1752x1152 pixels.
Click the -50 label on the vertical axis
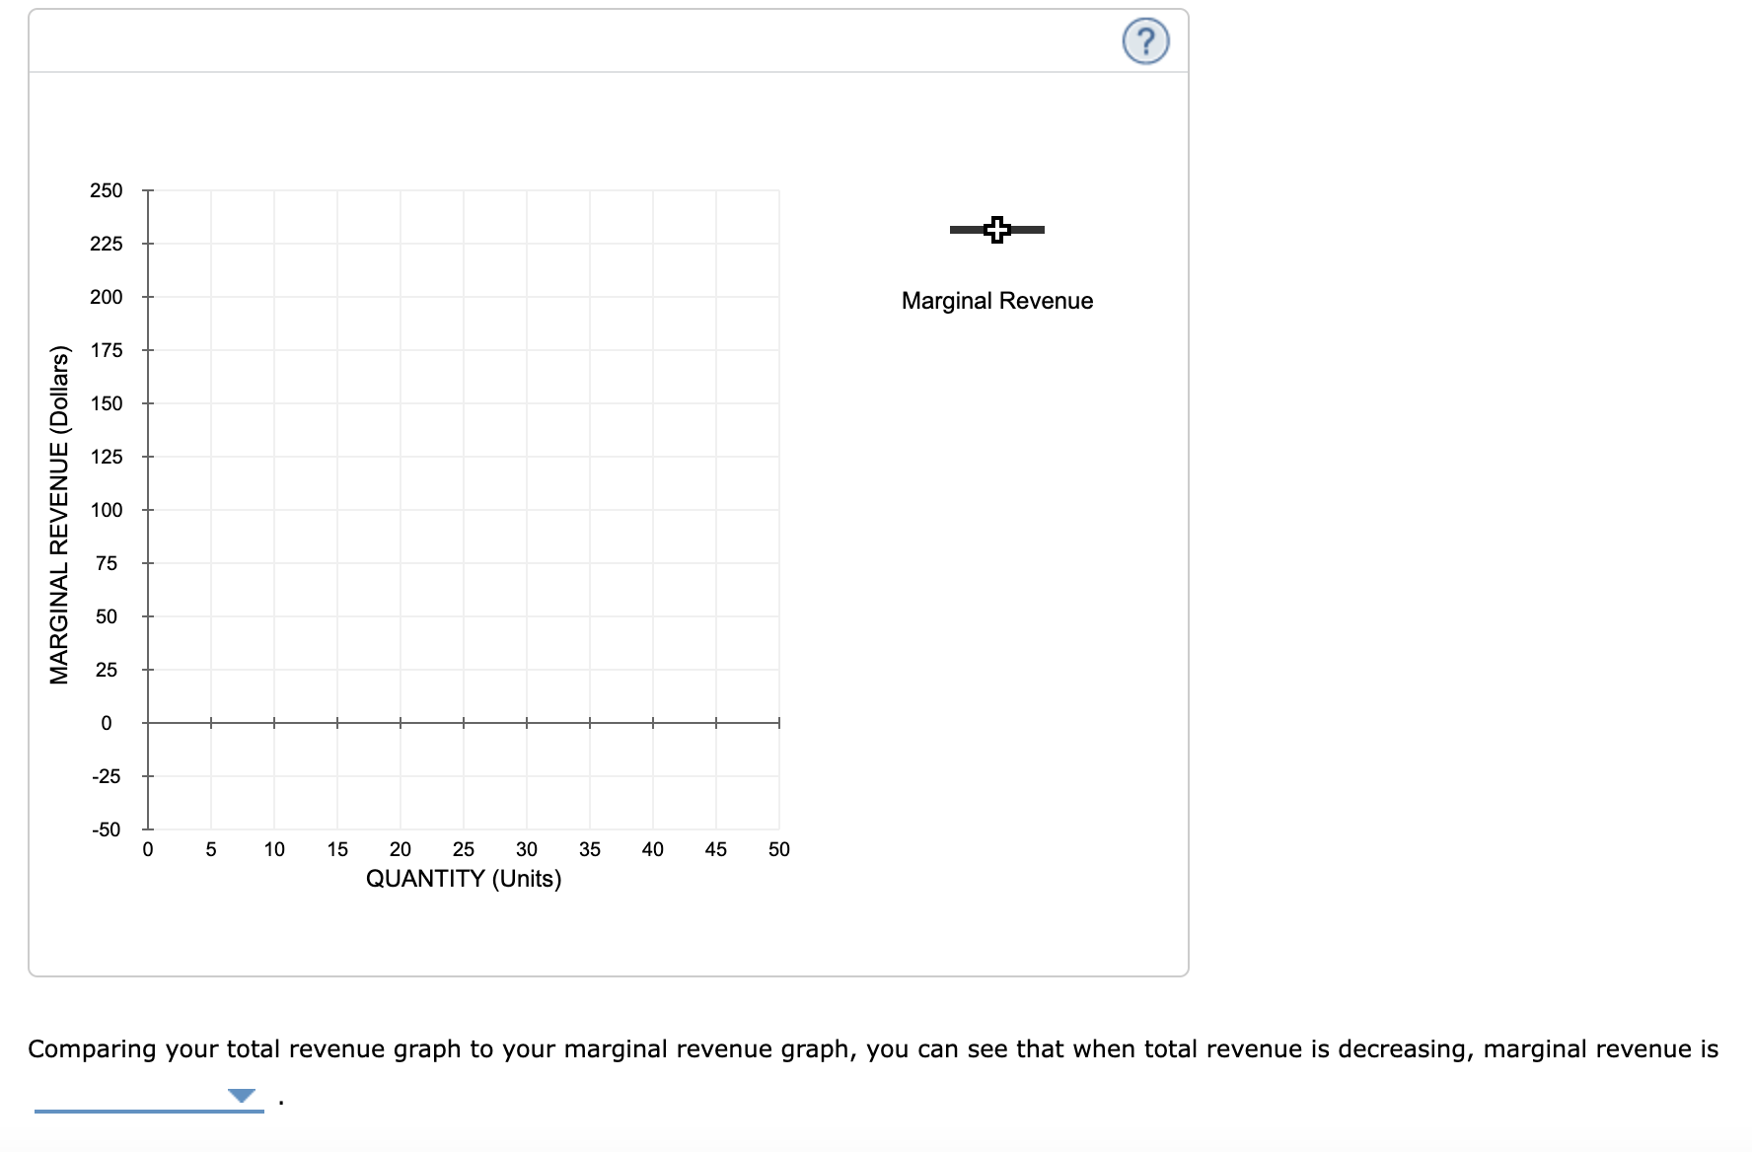pos(106,829)
